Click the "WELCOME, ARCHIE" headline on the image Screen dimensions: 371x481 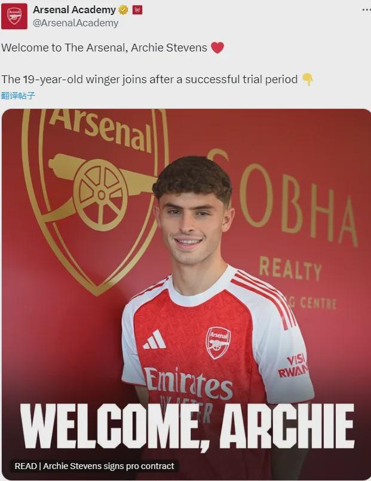tap(186, 427)
